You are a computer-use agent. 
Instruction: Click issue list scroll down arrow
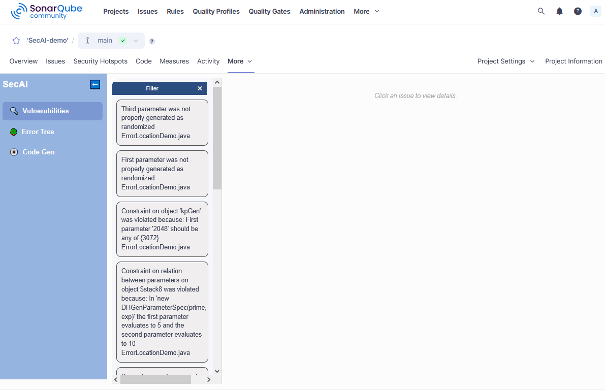coord(217,371)
